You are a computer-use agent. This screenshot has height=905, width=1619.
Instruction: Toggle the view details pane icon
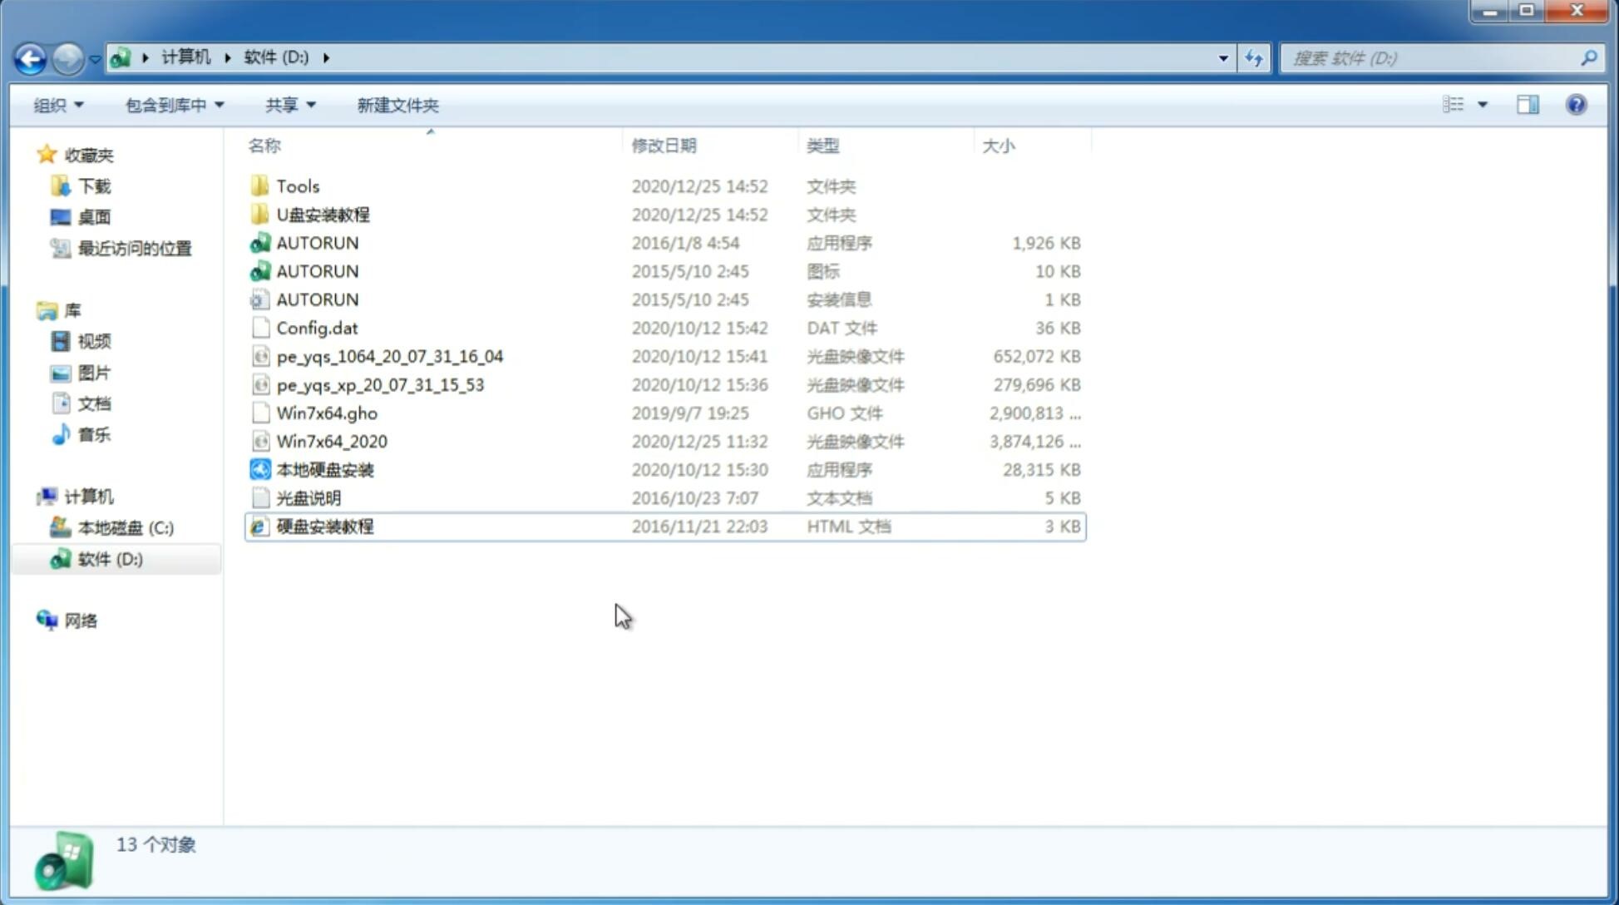(1528, 103)
